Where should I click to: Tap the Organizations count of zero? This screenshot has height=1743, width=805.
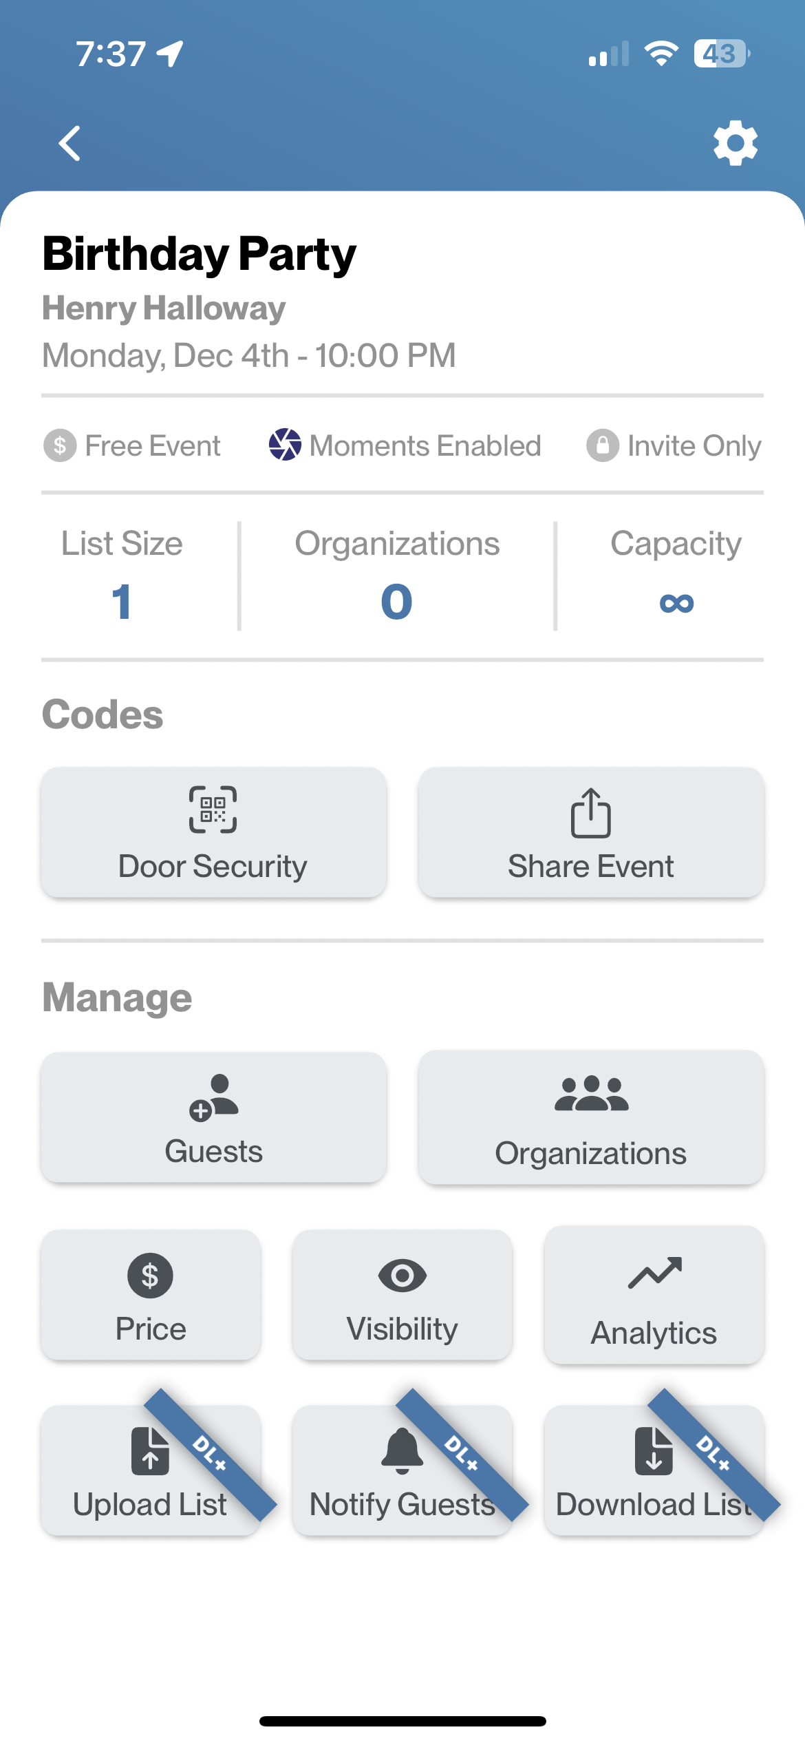tap(397, 601)
